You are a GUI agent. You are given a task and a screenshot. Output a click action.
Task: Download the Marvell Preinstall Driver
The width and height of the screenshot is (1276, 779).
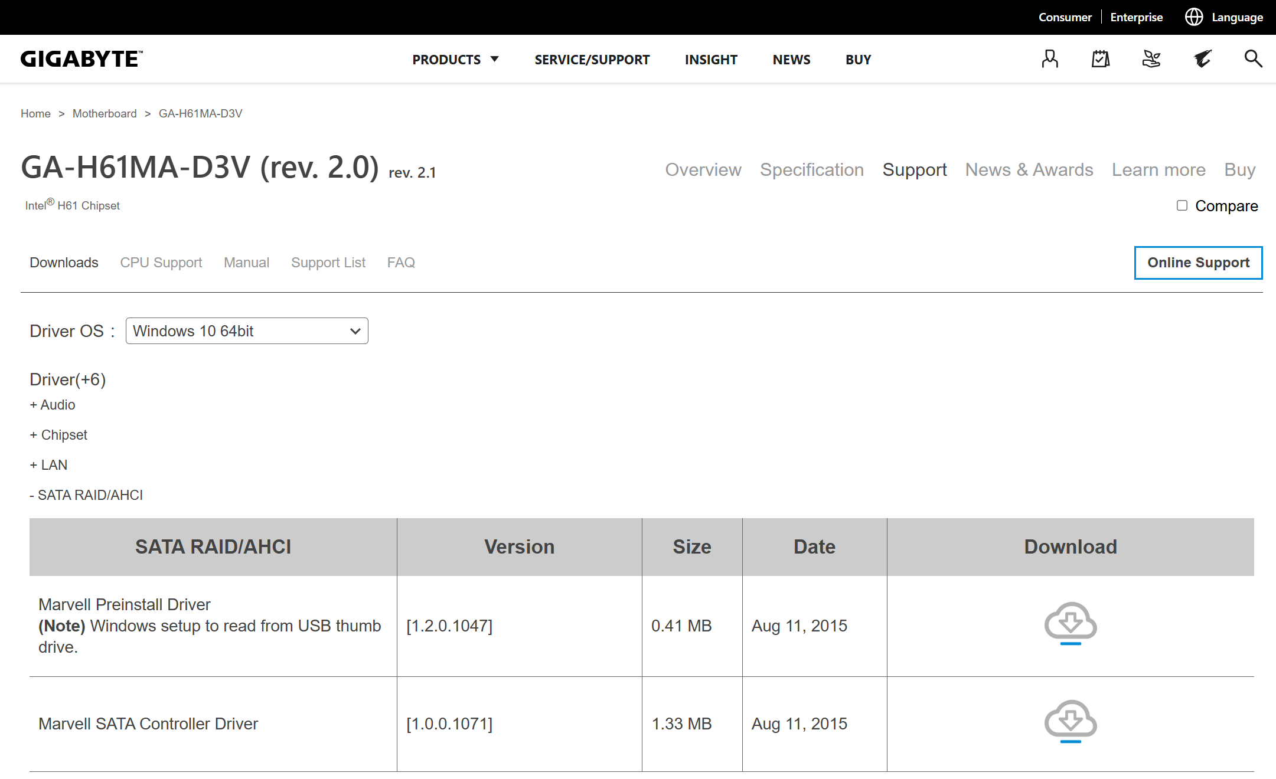(x=1070, y=624)
